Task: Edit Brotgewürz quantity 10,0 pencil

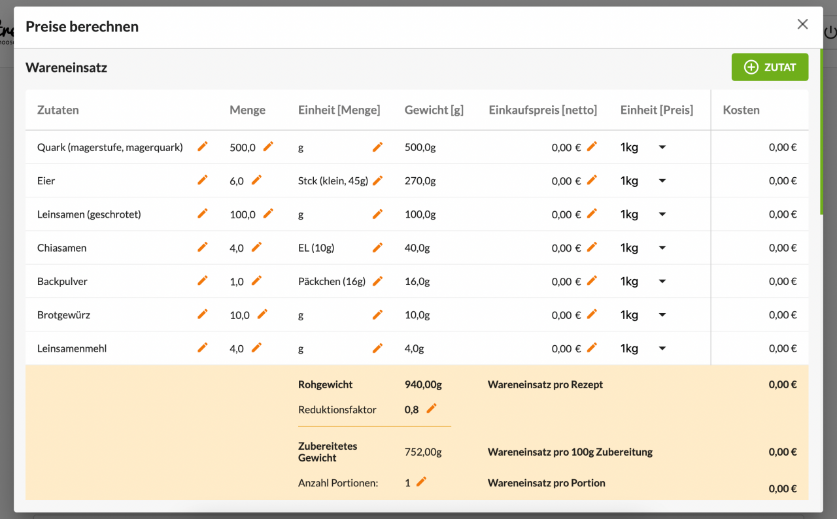Action: (262, 314)
